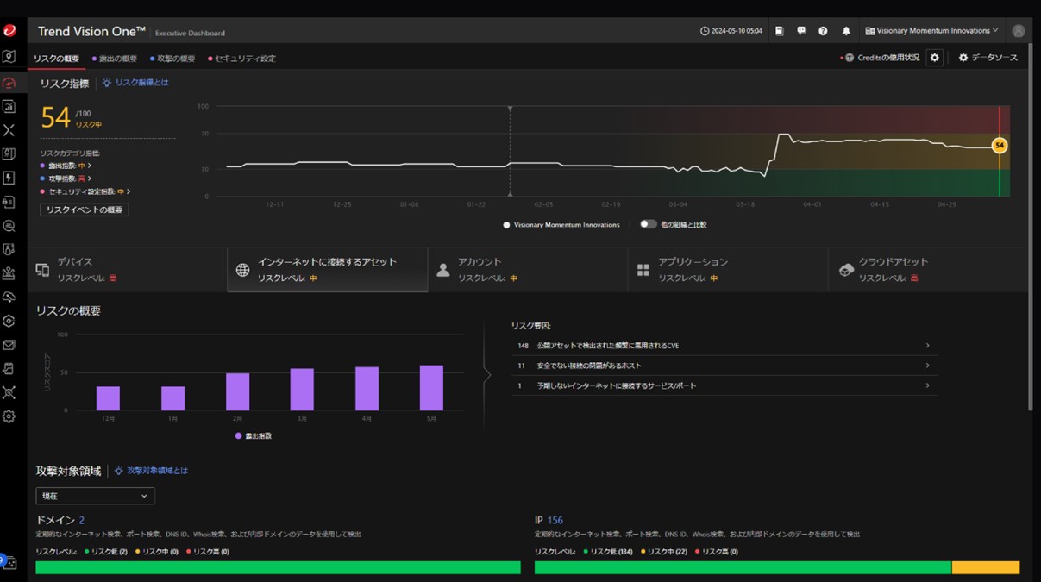
Task: Open the 現在 time period dropdown
Action: (95, 496)
